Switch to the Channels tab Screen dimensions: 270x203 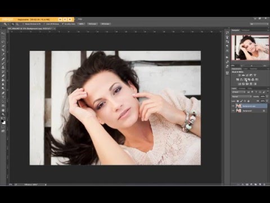pyautogui.click(x=242, y=89)
